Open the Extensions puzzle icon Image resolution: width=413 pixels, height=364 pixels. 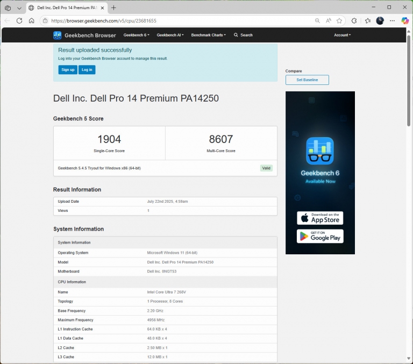point(354,21)
